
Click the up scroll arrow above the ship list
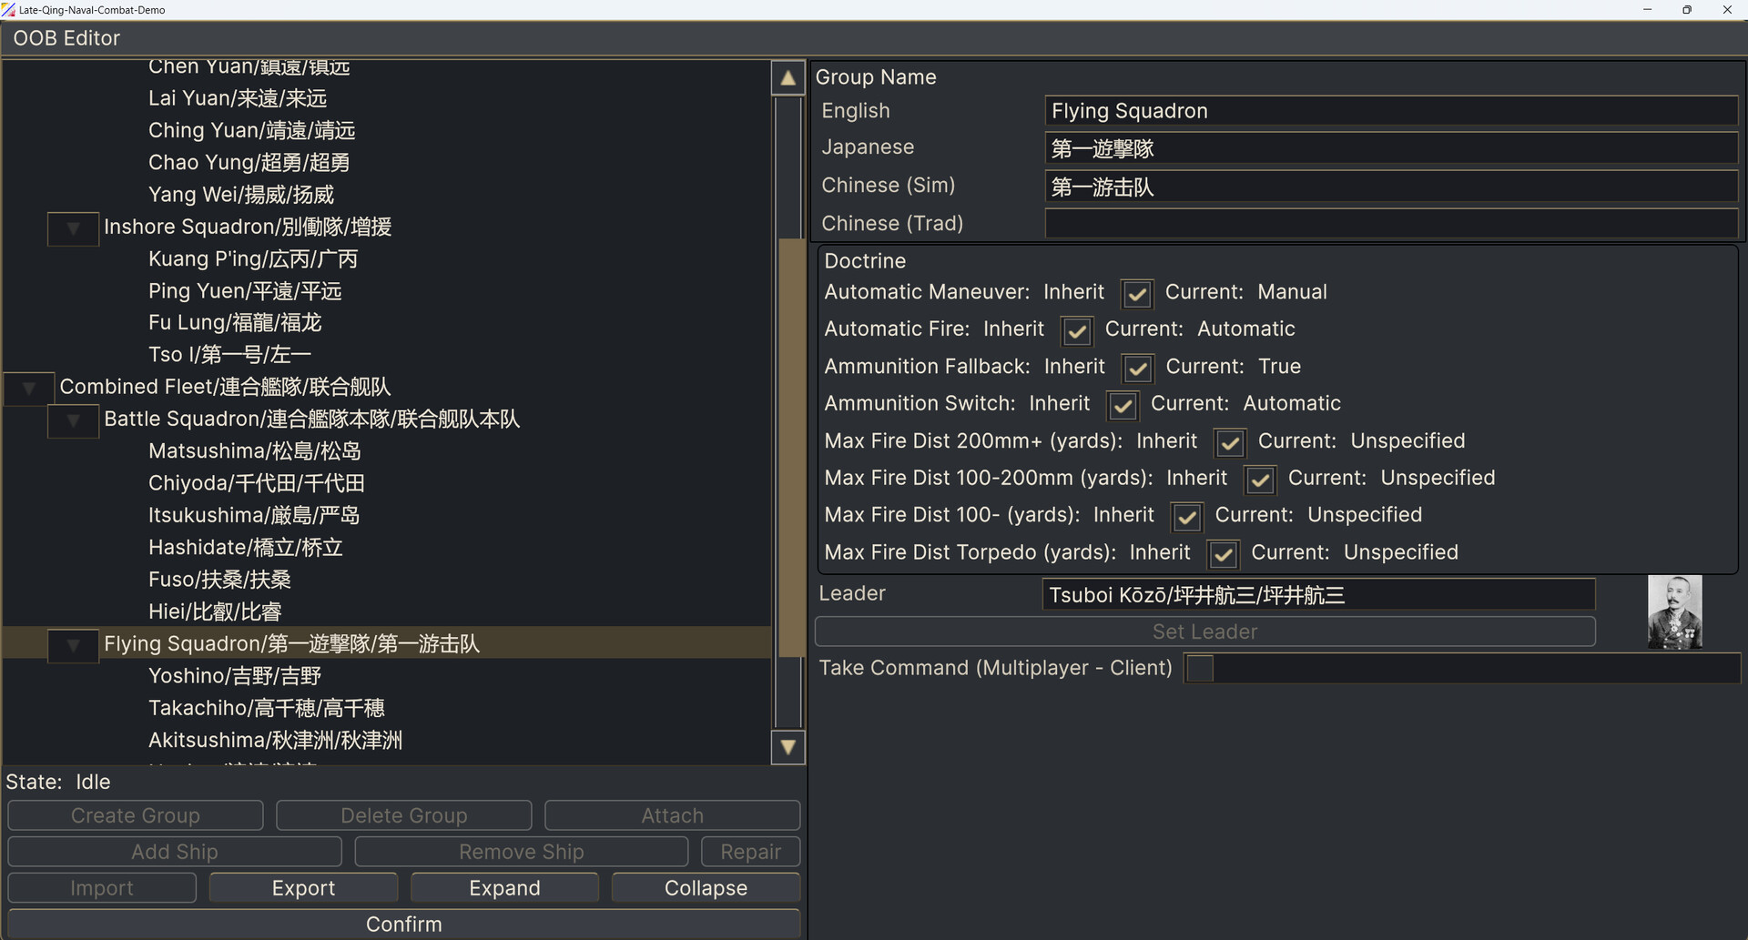click(788, 77)
